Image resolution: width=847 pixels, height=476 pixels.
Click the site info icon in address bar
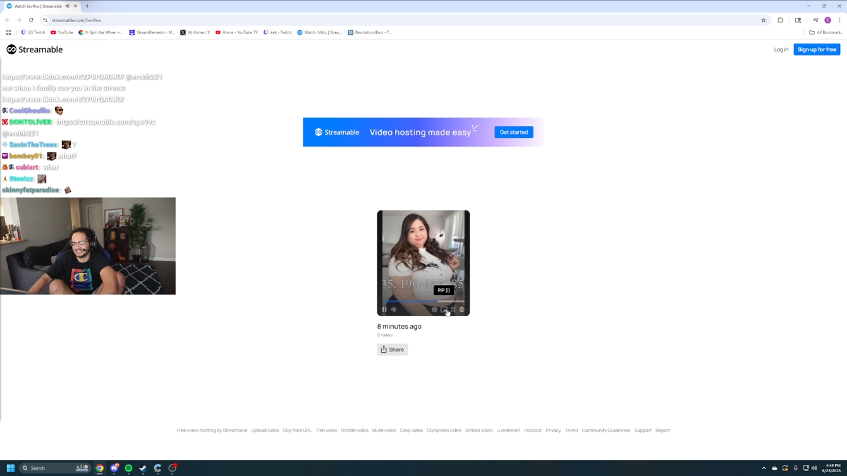pos(45,20)
